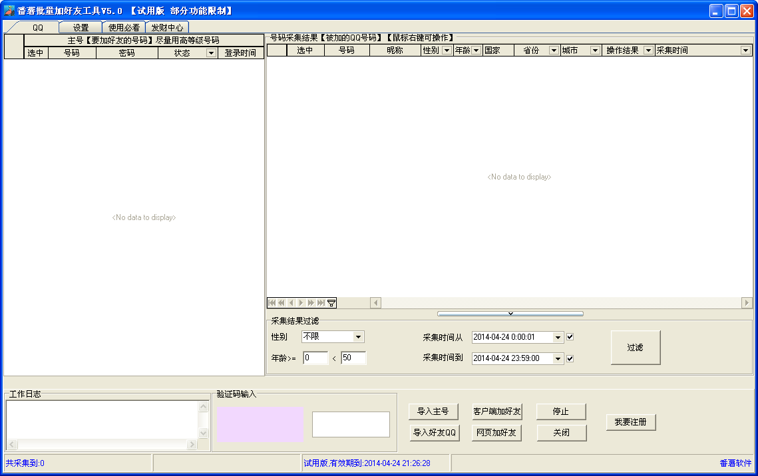Collapse panel using chevron splitter bar
Image resolution: width=758 pixels, height=476 pixels.
pyautogui.click(x=510, y=314)
